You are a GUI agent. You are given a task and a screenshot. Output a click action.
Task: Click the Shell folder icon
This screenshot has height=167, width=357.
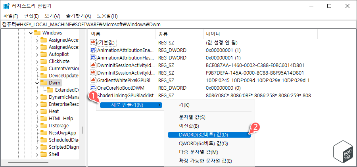pyautogui.click(x=44, y=154)
